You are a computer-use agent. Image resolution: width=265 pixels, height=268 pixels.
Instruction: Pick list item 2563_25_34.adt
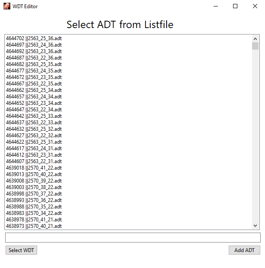pyautogui.click(x=34, y=90)
